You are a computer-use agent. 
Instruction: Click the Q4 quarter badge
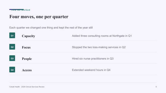coord(12,69)
